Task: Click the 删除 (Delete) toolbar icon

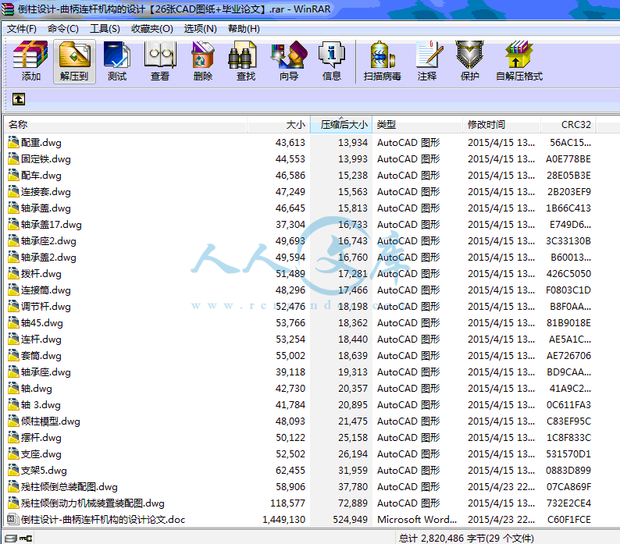Action: 203,62
